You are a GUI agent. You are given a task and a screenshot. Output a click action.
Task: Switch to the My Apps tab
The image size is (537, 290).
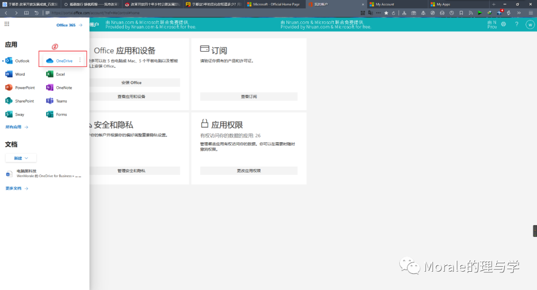pos(458,4)
